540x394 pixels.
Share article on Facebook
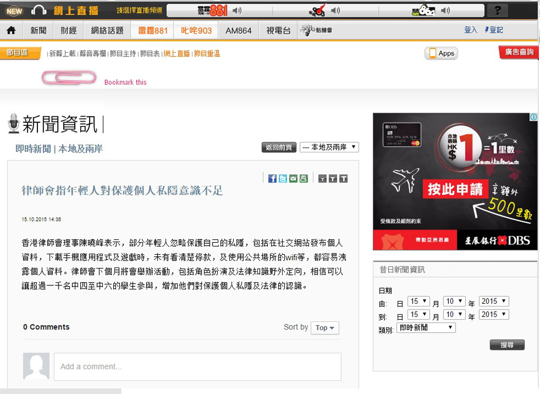coord(272,179)
